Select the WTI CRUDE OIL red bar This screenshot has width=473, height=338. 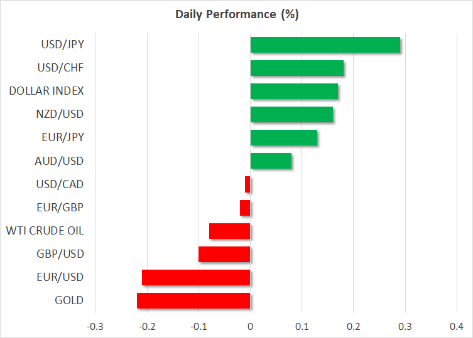tap(229, 231)
